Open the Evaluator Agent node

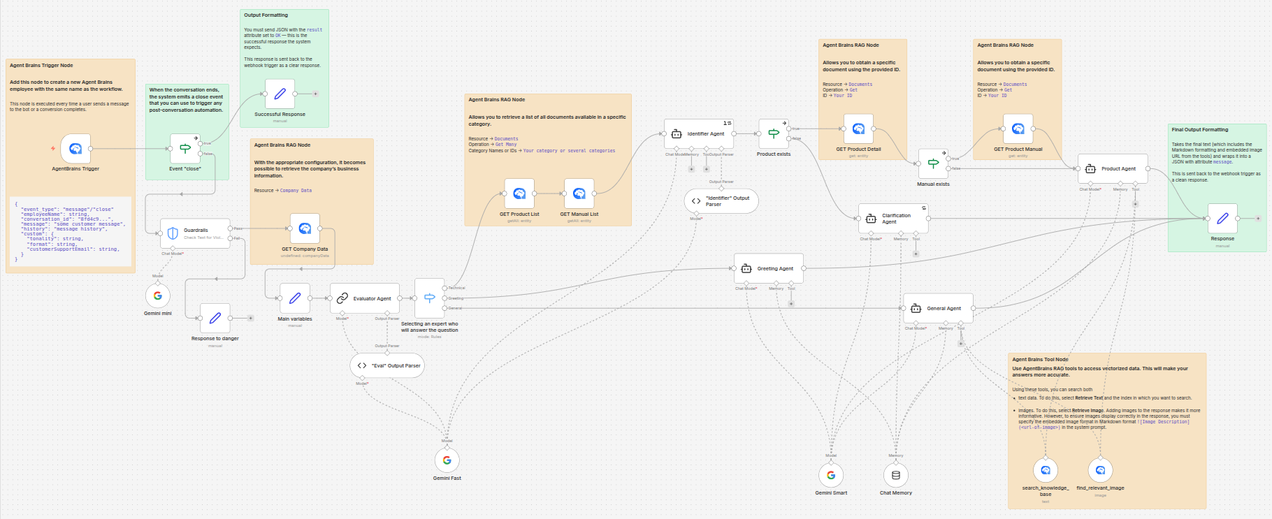tap(365, 298)
